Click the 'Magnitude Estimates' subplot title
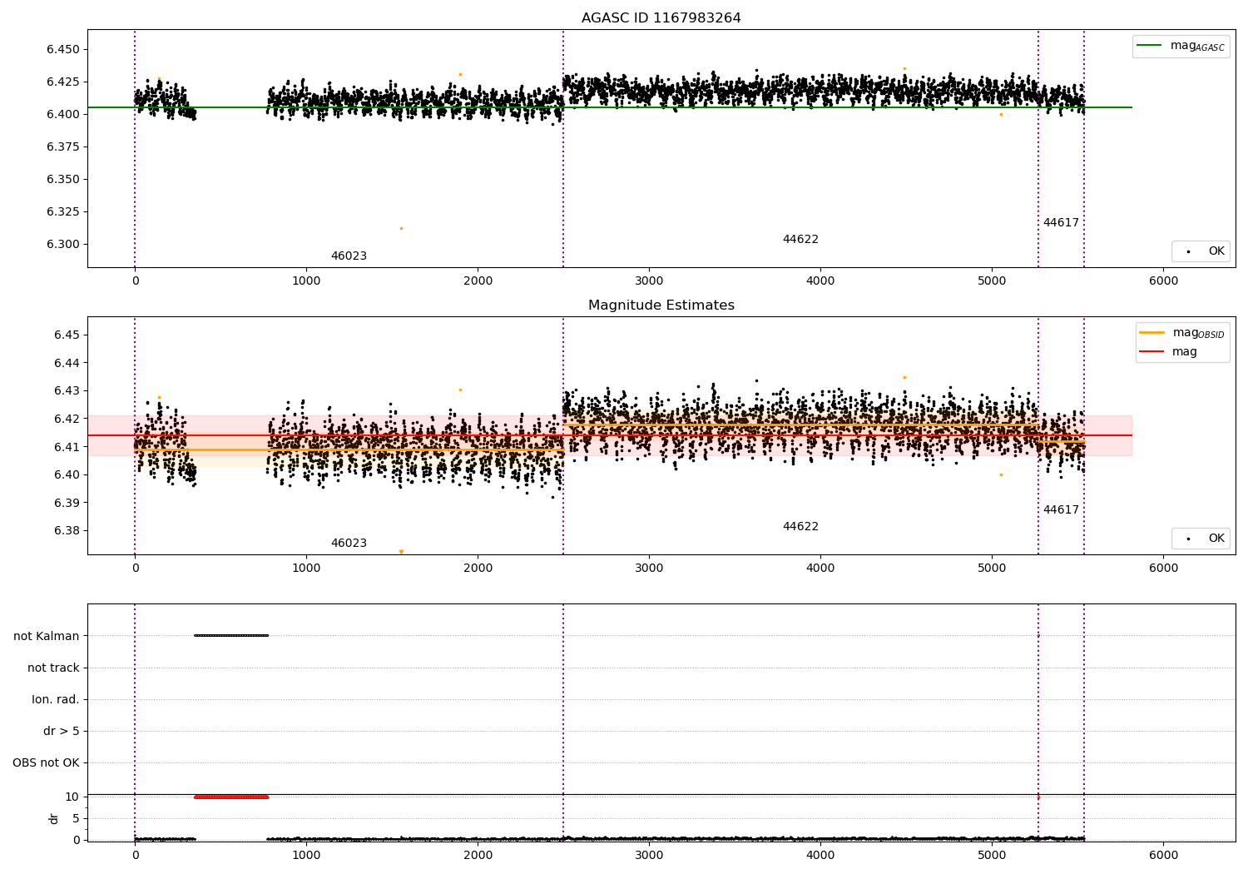1248x874 pixels. pyautogui.click(x=661, y=305)
